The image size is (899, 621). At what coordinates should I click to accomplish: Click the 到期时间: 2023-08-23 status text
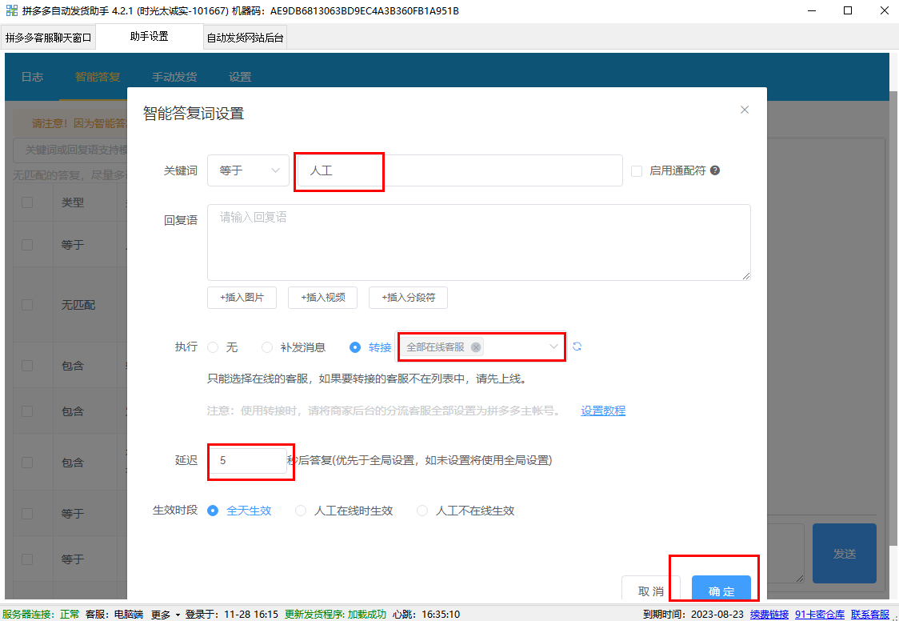pos(693,614)
